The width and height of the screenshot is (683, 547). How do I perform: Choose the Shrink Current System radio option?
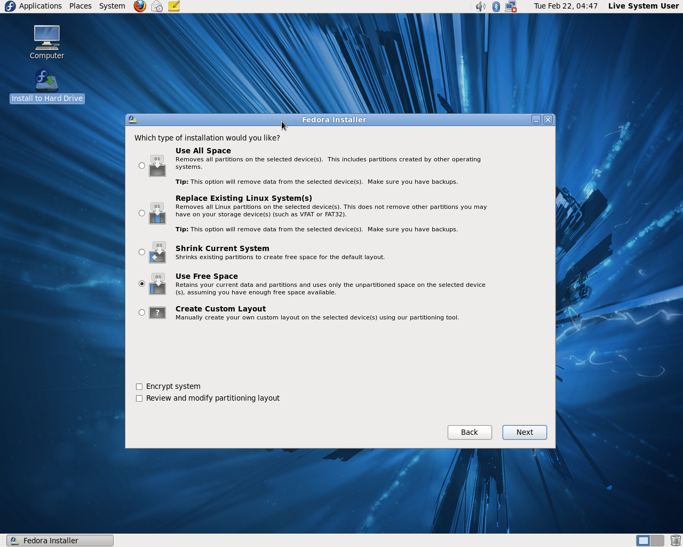142,252
